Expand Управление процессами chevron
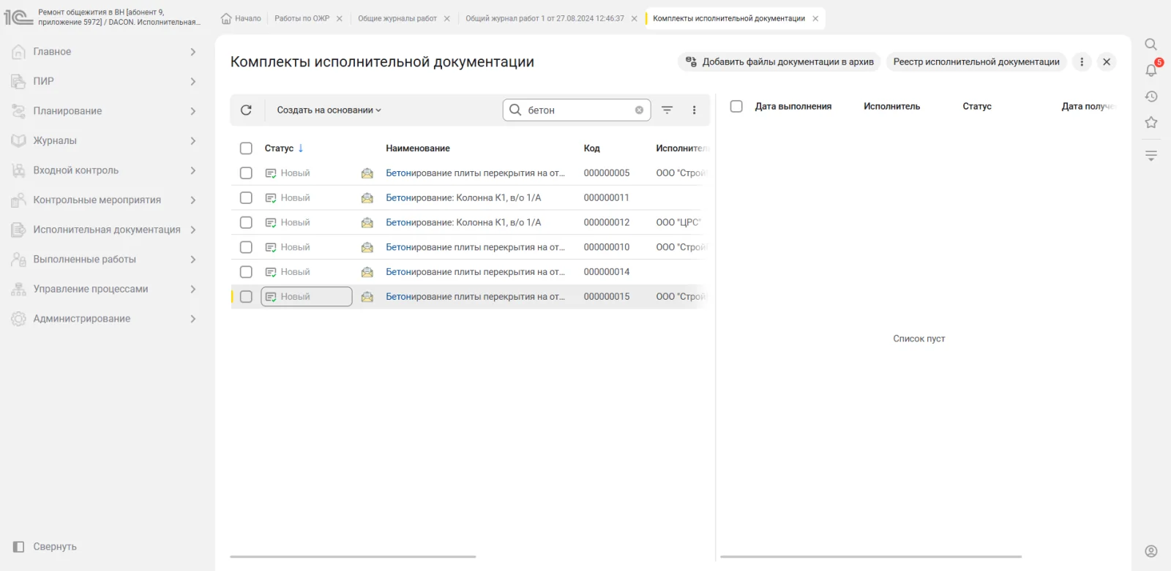The width and height of the screenshot is (1171, 571). click(x=193, y=289)
